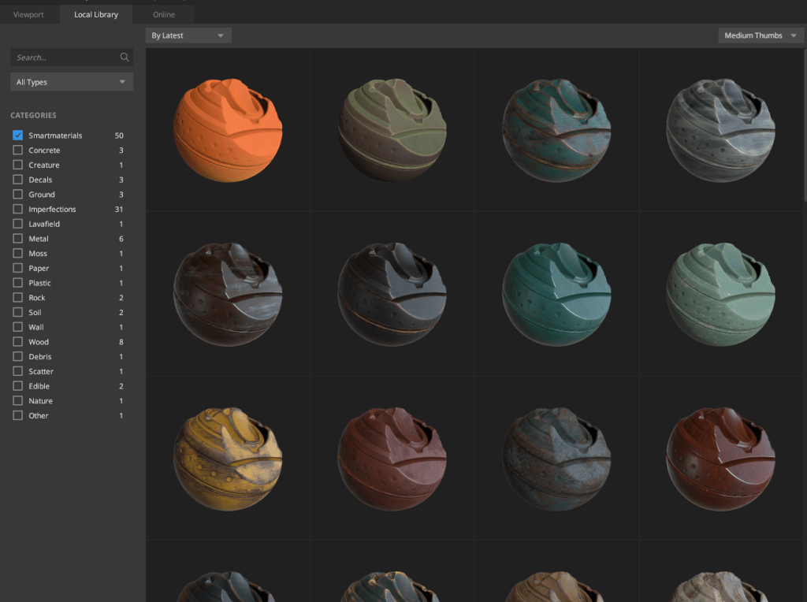Open the By Latest sort dropdown
The width and height of the screenshot is (807, 602).
coord(188,35)
